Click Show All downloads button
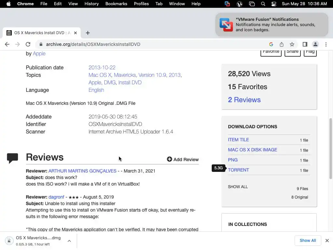The width and height of the screenshot is (333, 250). click(x=308, y=241)
